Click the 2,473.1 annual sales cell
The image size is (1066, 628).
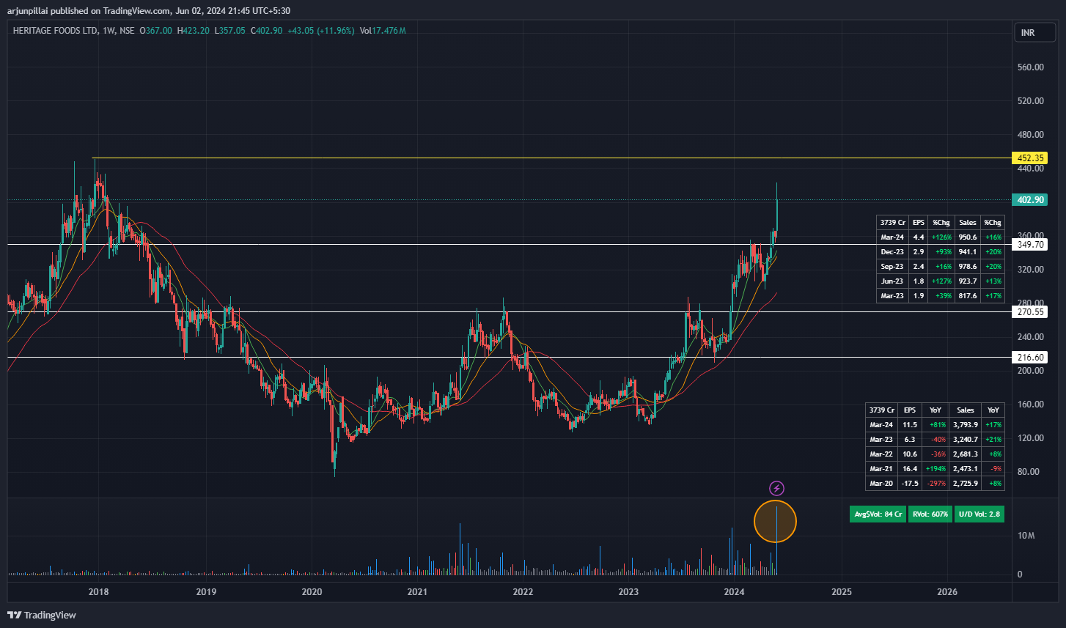(x=966, y=469)
